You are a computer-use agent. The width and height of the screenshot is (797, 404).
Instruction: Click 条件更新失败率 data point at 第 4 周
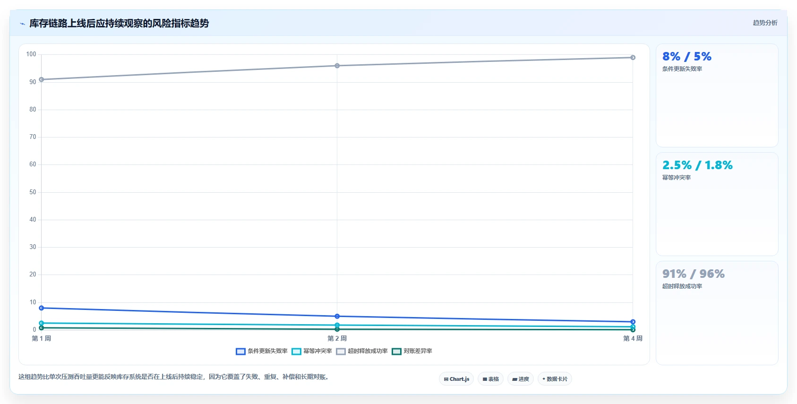633,322
